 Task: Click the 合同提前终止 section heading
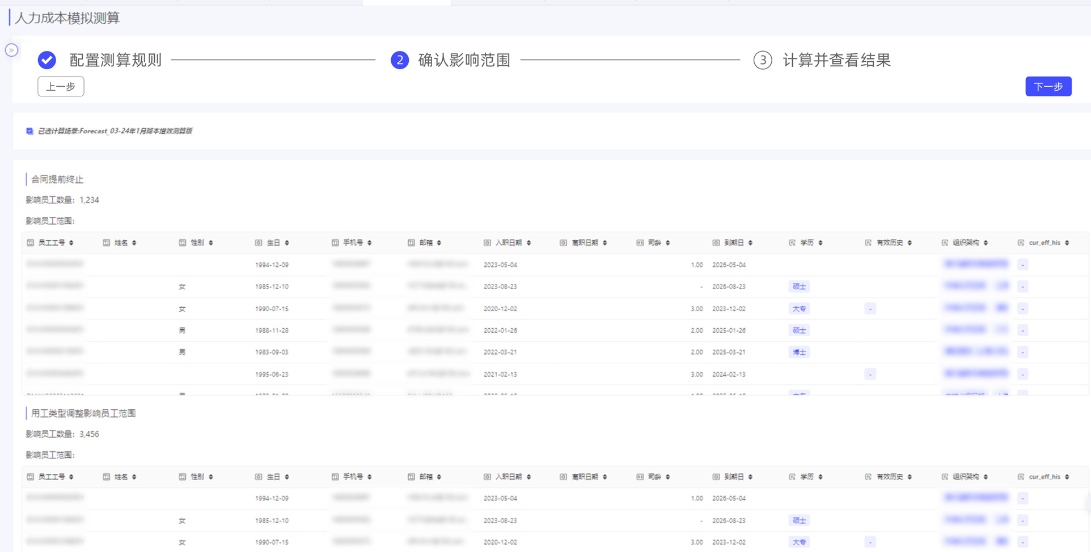[57, 180]
